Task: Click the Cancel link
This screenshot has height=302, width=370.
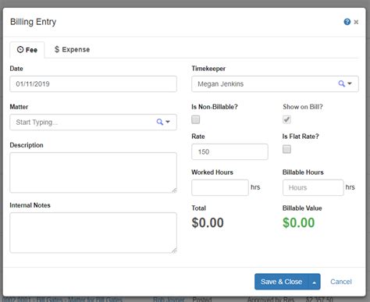Action: coord(341,282)
